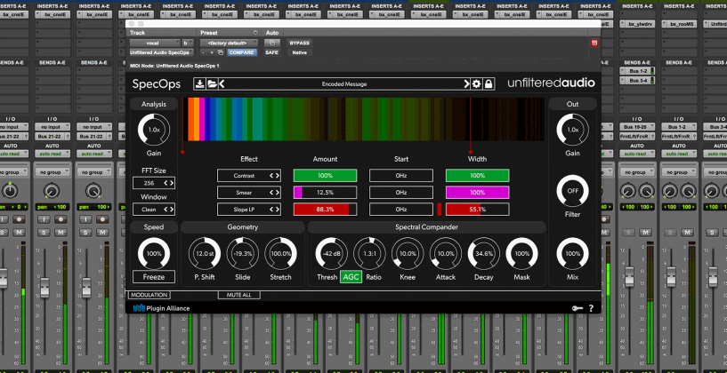Screen dimensions: 727x373
Task: Decrease FFT Size with left arrow
Action: 166,183
